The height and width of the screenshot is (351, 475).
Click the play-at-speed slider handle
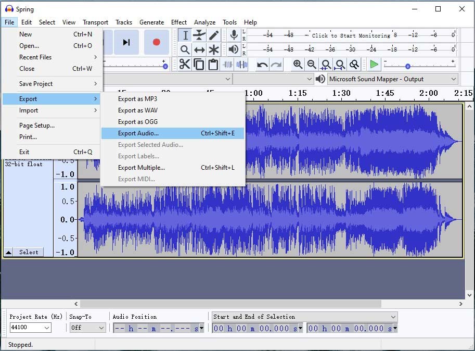[x=408, y=66]
